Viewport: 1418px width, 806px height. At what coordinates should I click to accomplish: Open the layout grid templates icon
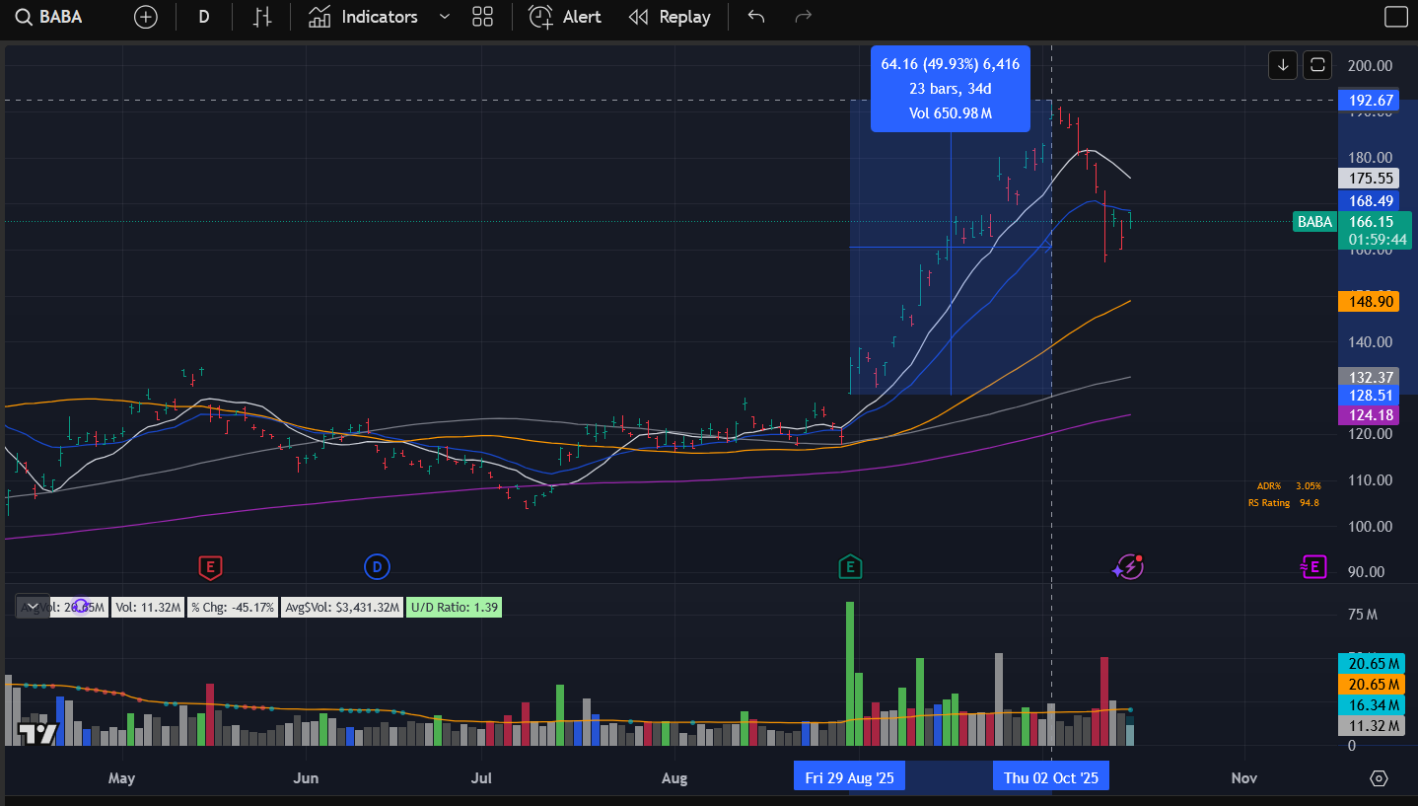pyautogui.click(x=482, y=17)
